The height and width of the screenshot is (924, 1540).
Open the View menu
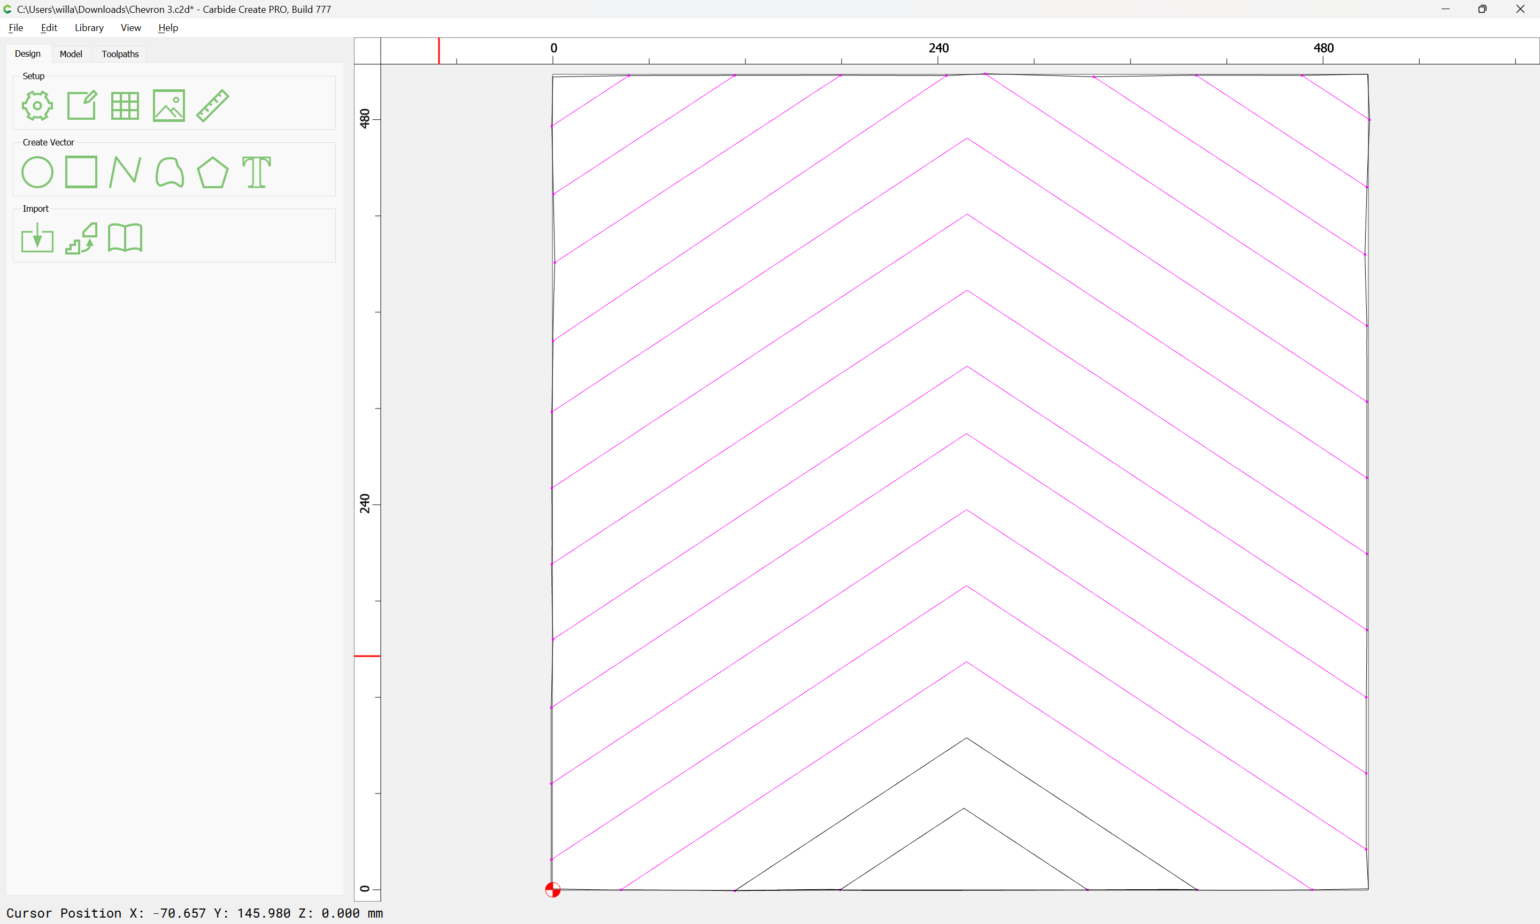click(130, 27)
